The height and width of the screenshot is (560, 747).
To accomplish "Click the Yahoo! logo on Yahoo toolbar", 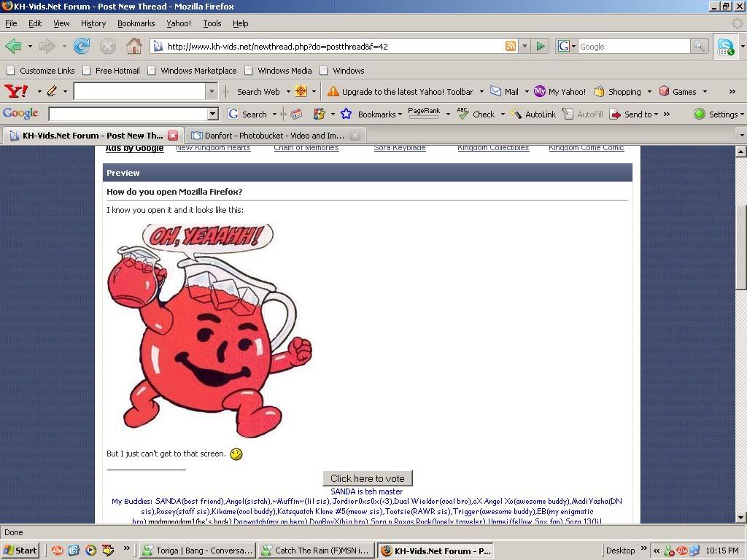I will click(x=16, y=91).
